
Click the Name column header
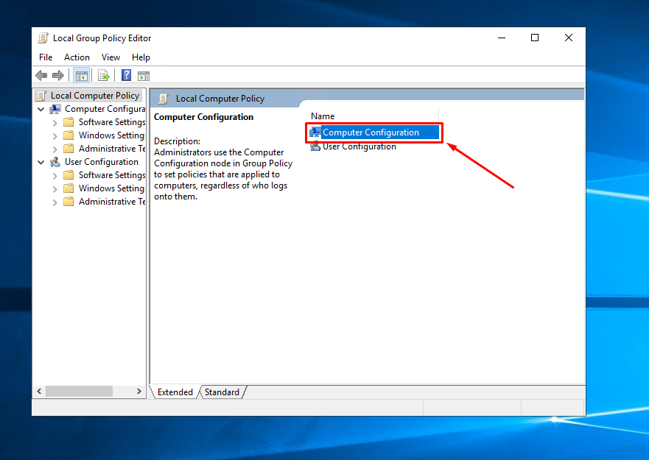(x=373, y=116)
